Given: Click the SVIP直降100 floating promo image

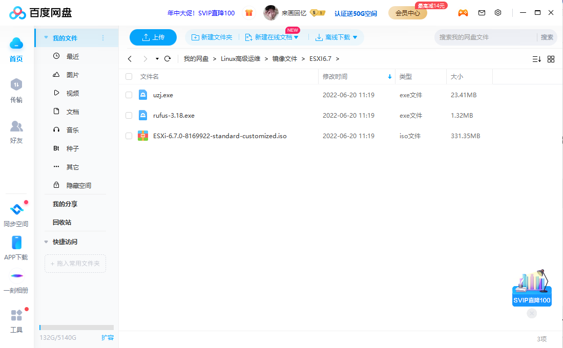Looking at the screenshot, I should coord(532,288).
